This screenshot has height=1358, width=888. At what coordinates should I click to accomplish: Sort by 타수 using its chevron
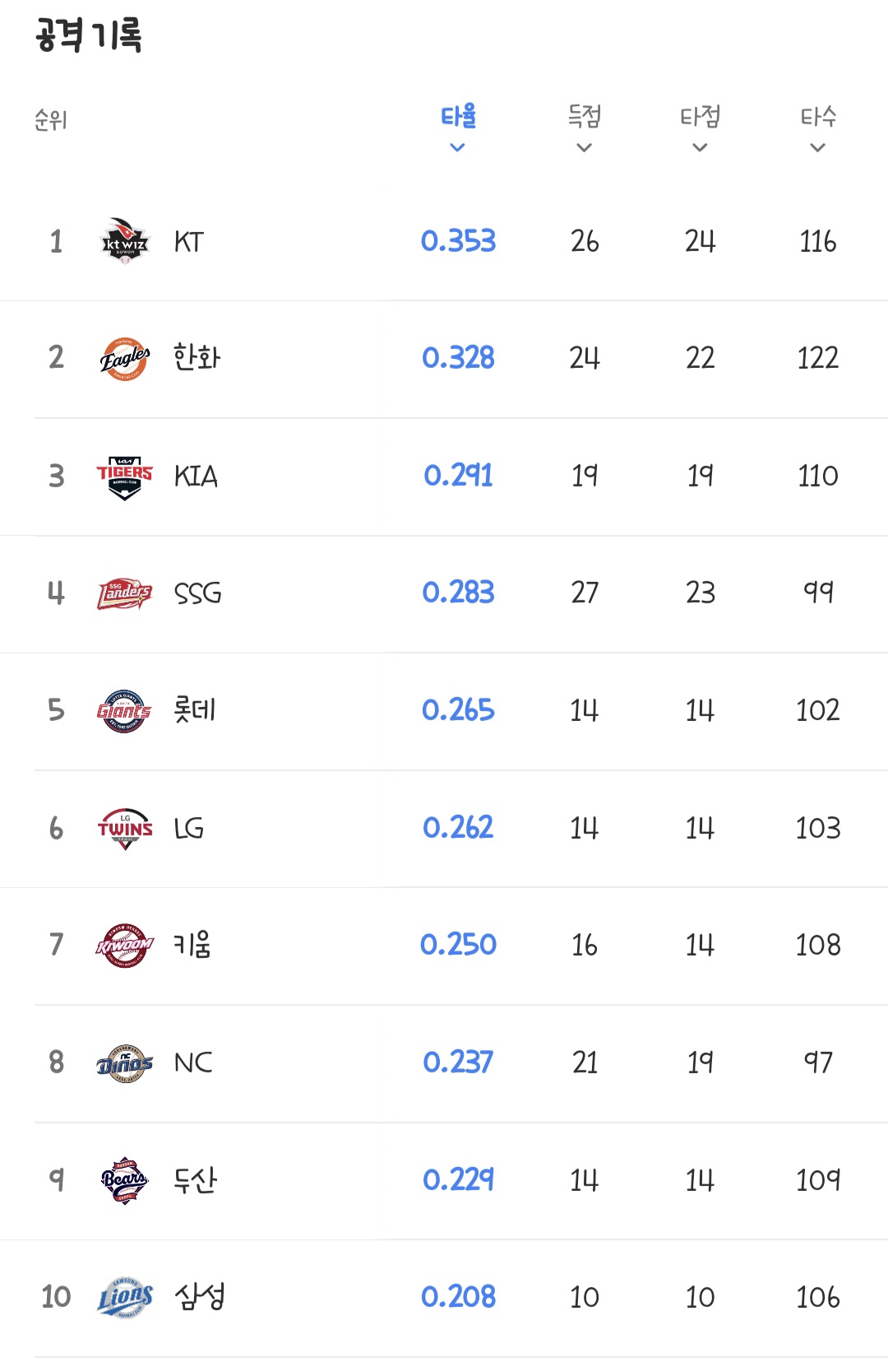(817, 148)
